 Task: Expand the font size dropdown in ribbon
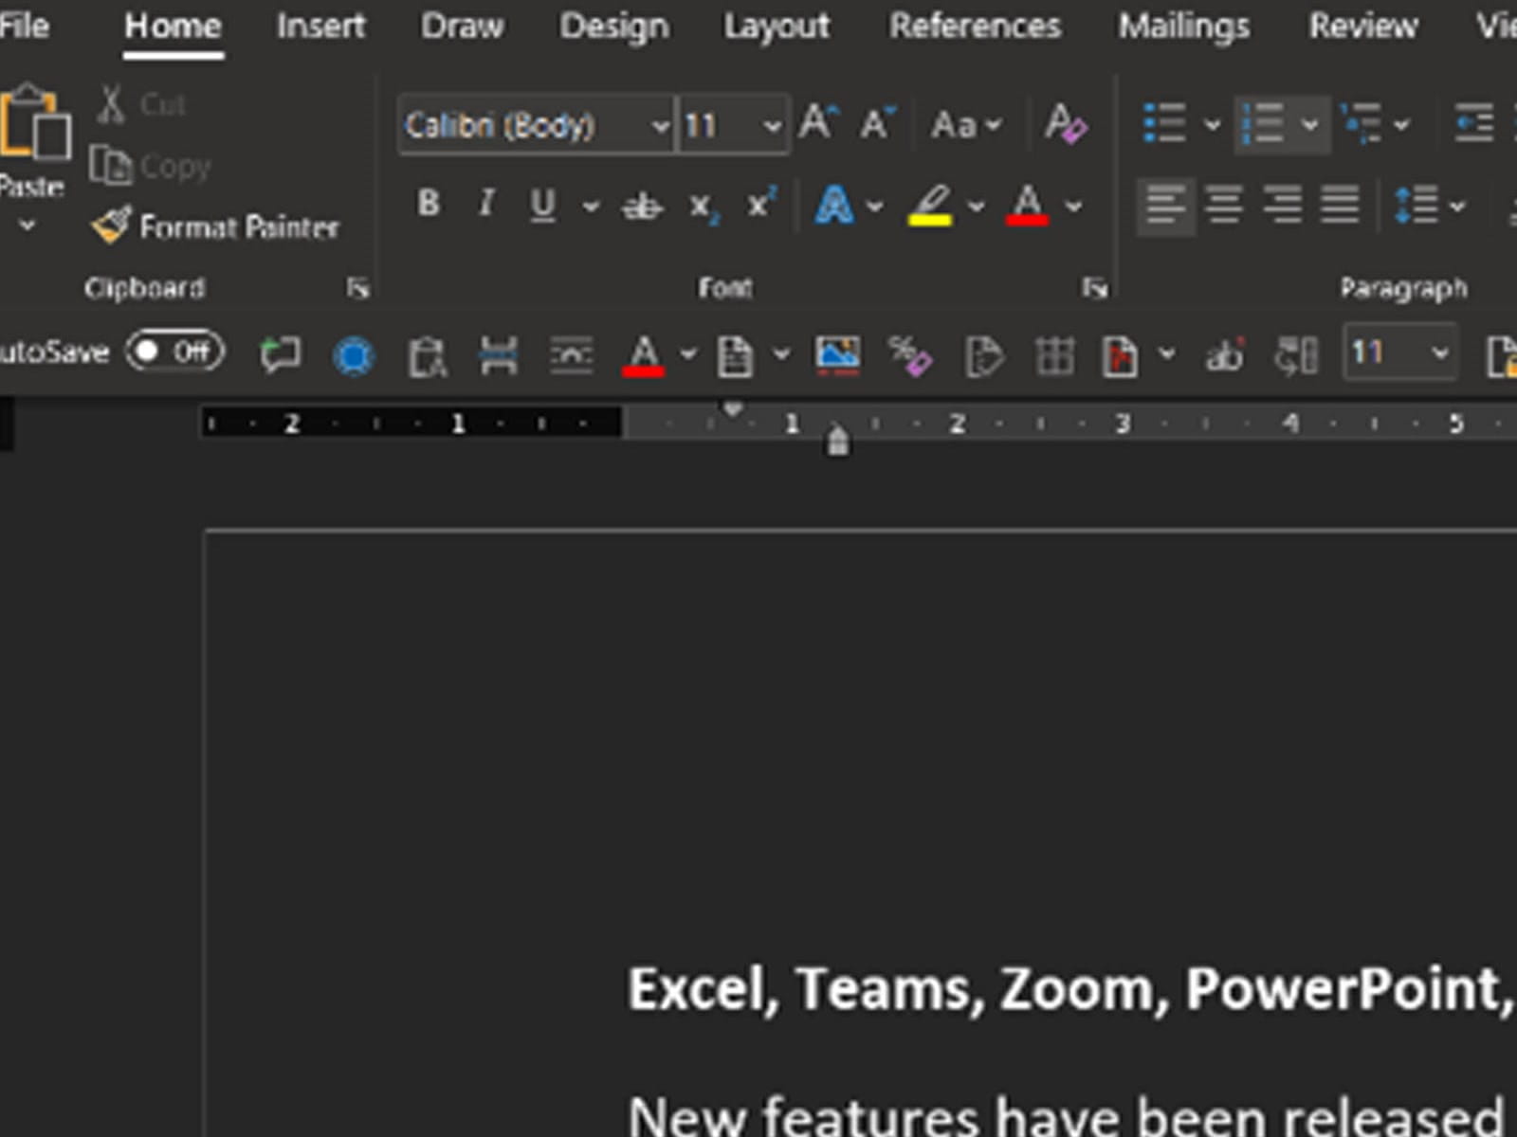[772, 125]
